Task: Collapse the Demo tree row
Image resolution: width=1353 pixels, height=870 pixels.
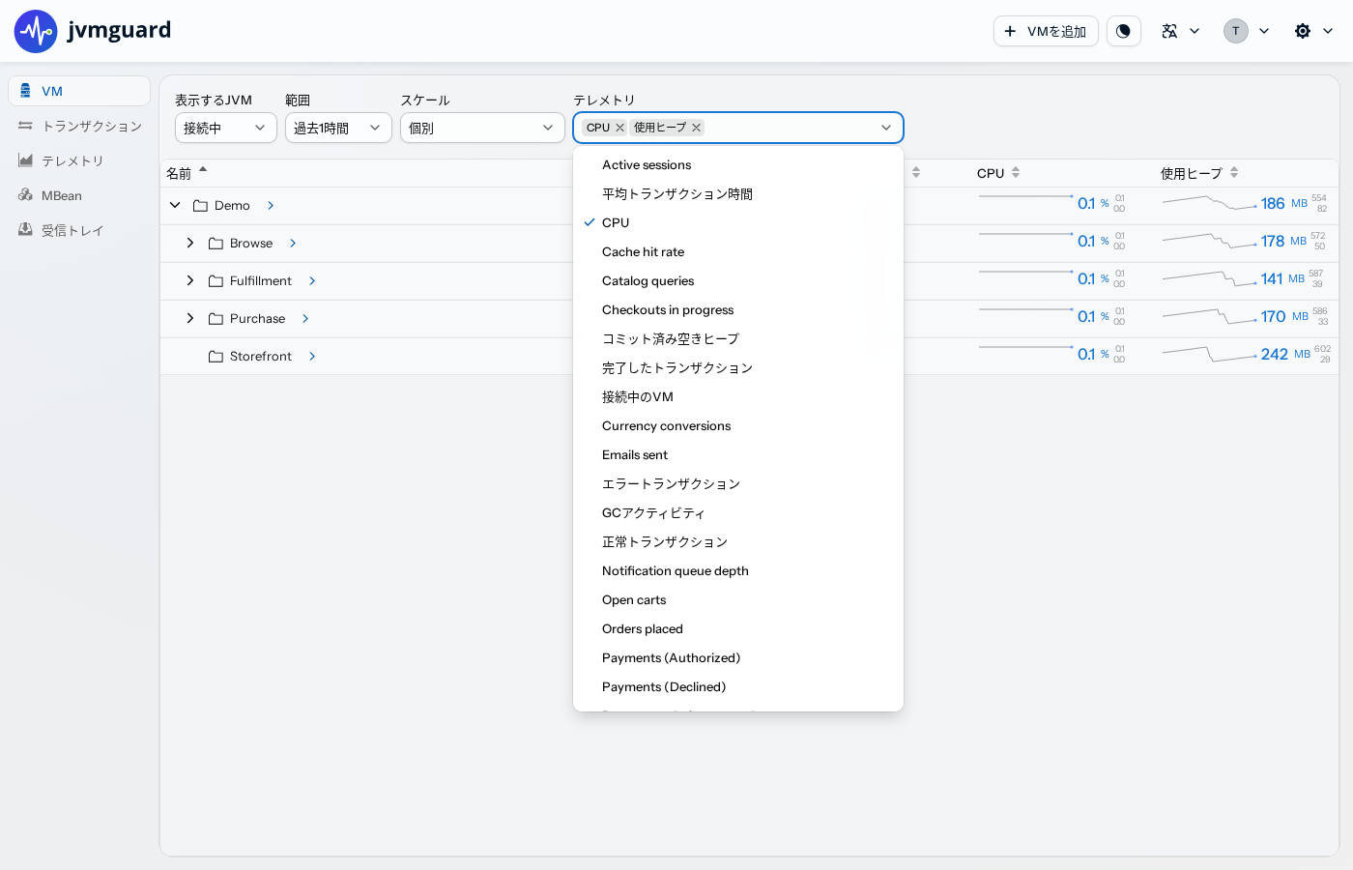Action: (175, 205)
